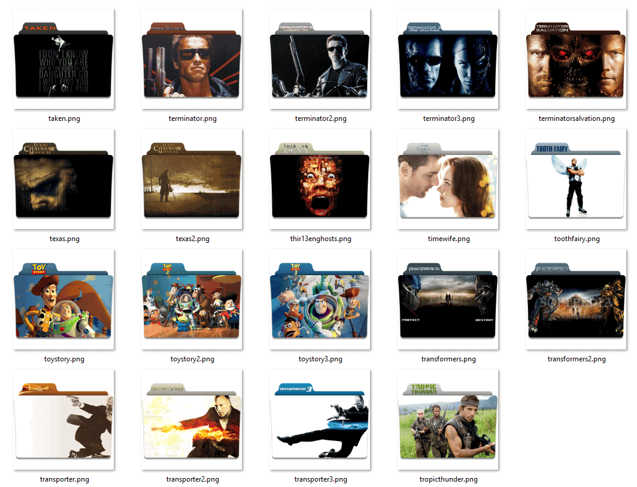637x487 pixels.
Task: Click the toystory2.png file name label
Action: [x=192, y=359]
